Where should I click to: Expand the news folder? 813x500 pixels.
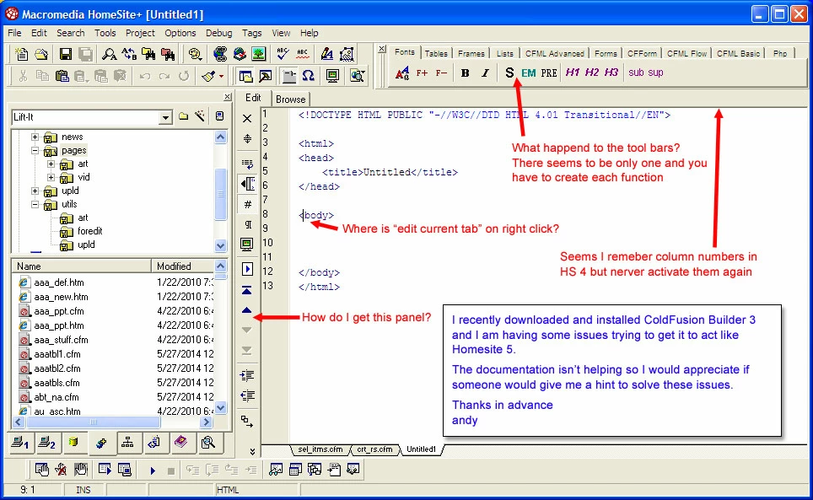click(35, 137)
